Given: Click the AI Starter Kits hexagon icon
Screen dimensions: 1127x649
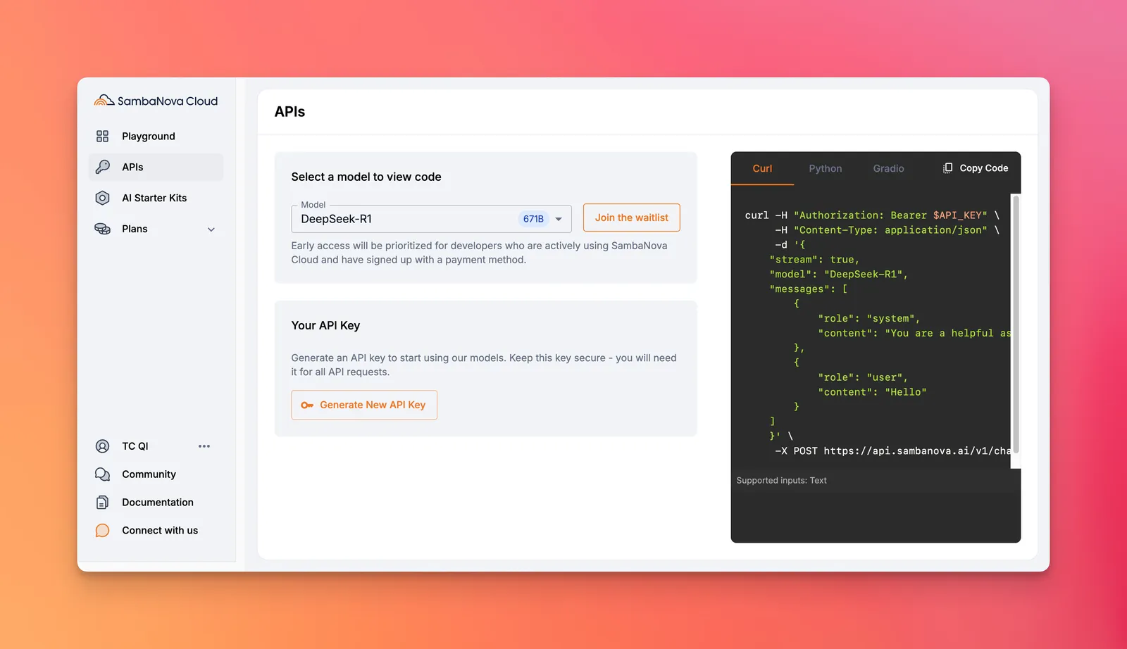Looking at the screenshot, I should click(102, 198).
